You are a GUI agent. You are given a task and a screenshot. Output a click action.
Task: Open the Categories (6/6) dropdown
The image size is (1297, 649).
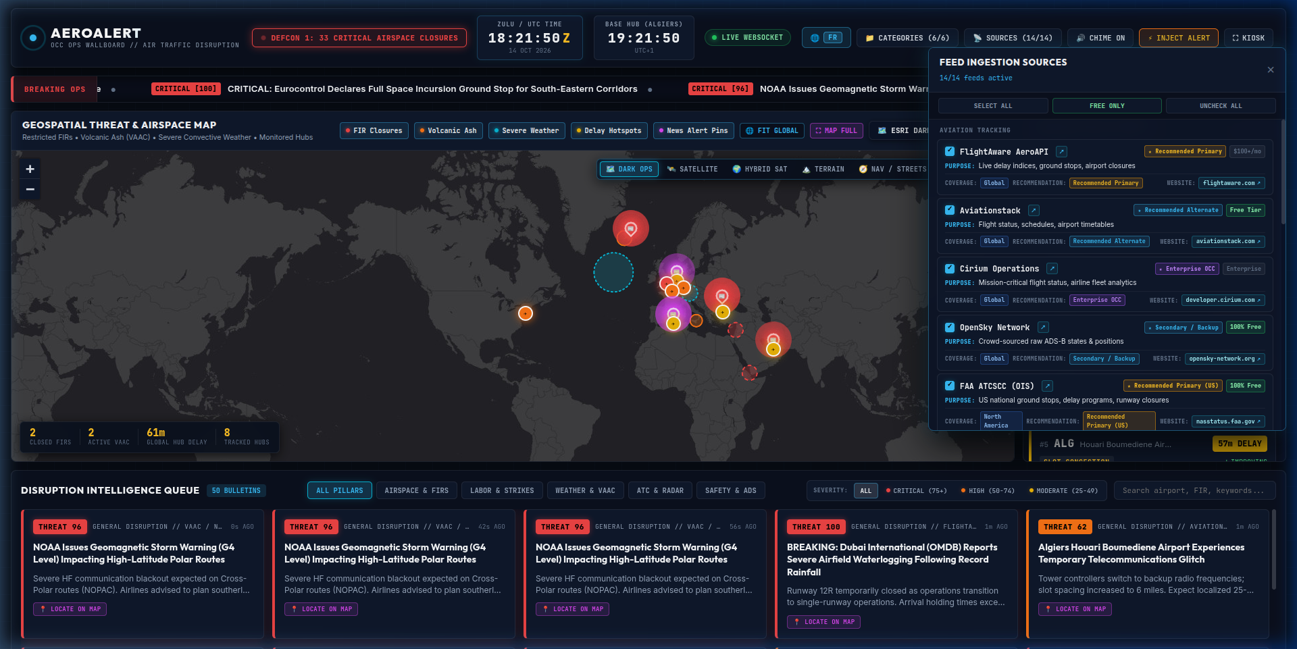click(907, 38)
